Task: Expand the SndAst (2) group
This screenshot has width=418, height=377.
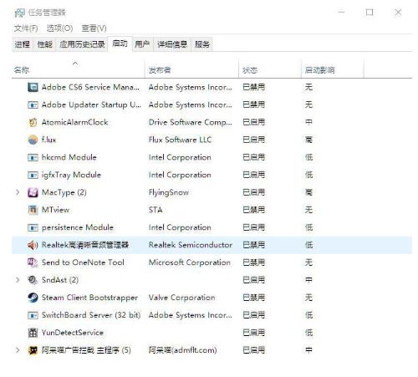Action: click(18, 280)
